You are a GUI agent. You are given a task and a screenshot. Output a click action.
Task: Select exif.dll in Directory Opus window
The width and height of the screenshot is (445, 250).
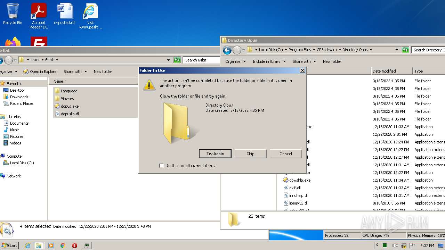pos(292,188)
